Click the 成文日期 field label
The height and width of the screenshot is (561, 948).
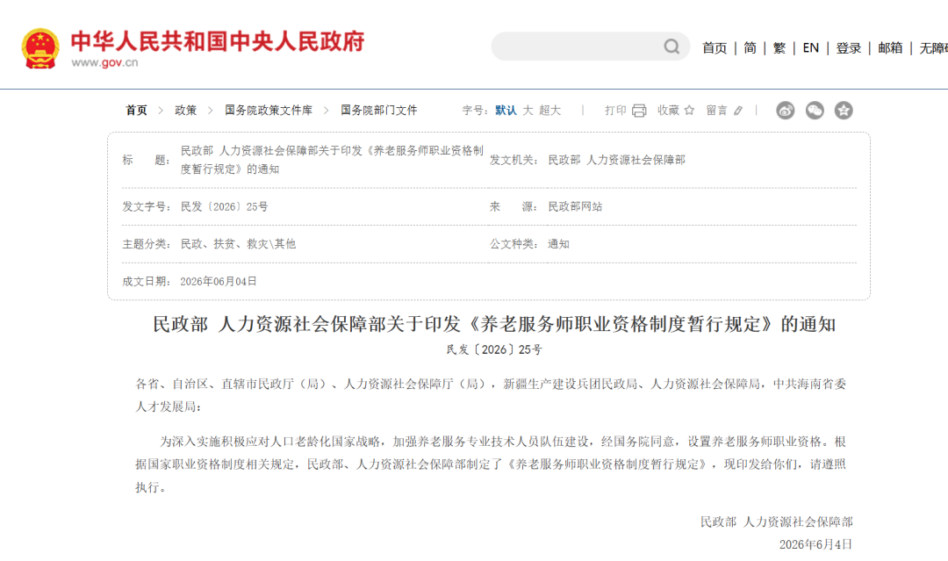146,282
